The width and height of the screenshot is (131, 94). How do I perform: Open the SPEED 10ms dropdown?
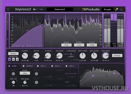point(79,45)
